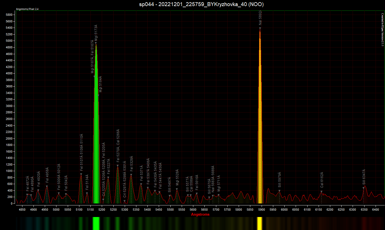
Task: Select the CaI 6162Å line label
Action: (x=322, y=180)
